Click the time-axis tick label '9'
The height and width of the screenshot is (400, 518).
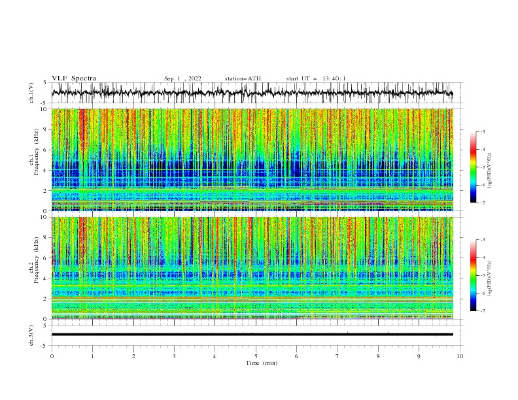tap(419, 356)
